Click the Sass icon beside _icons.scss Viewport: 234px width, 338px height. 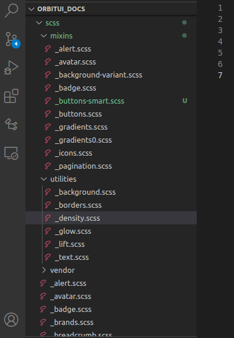click(x=48, y=153)
